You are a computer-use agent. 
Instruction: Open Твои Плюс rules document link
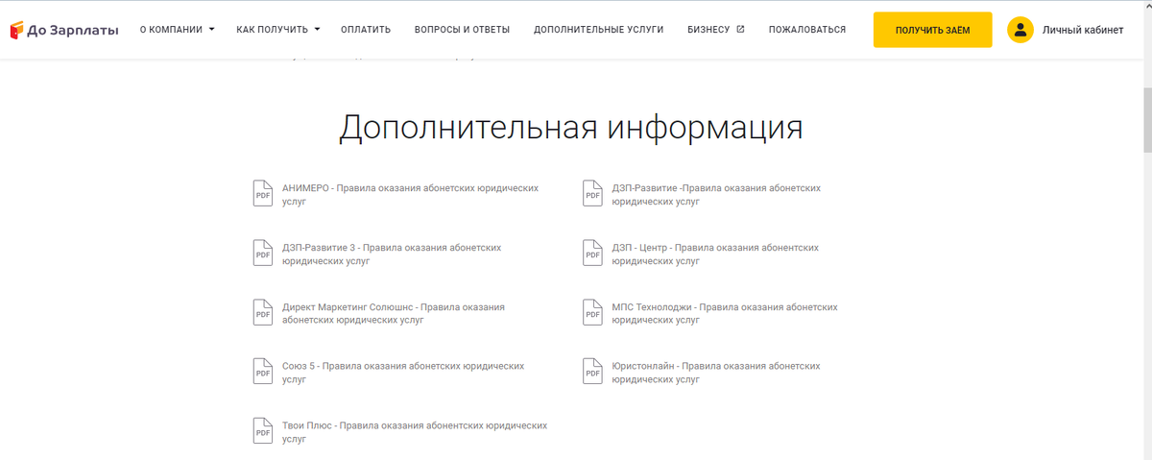415,432
